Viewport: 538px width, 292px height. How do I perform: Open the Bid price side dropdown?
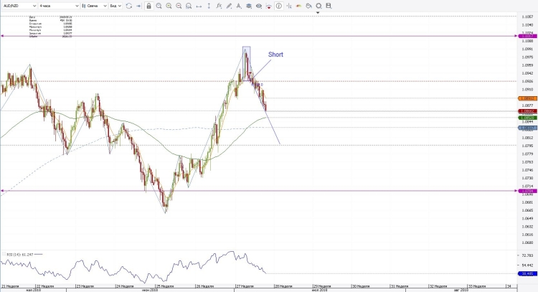tap(115, 6)
